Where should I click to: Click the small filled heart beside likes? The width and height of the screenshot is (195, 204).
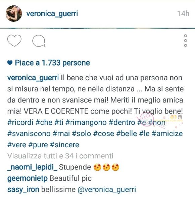click(10, 63)
